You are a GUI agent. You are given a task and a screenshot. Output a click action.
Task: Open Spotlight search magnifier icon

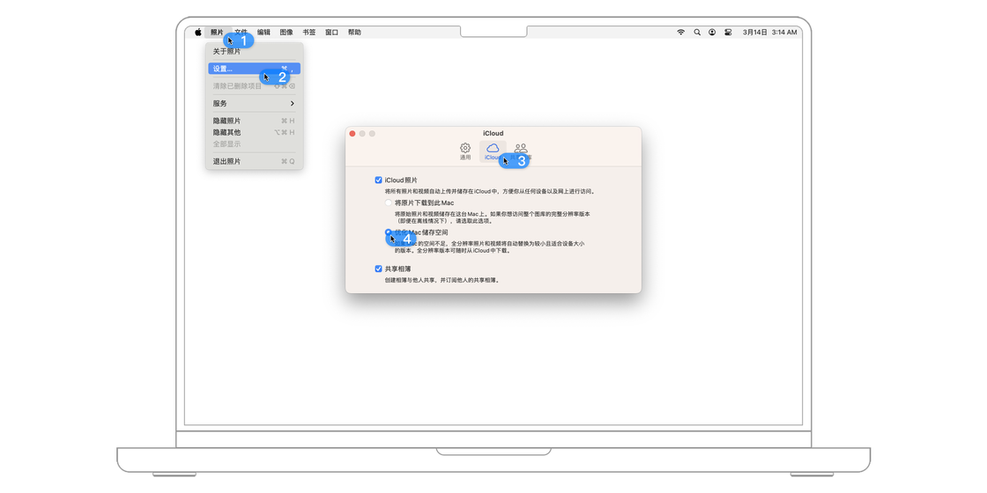(697, 32)
